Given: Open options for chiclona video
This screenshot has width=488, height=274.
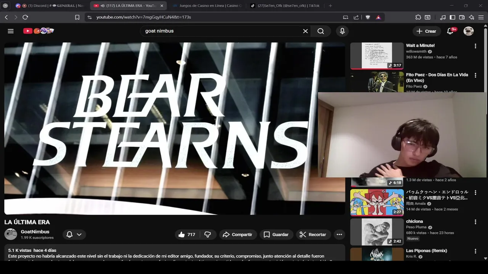Looking at the screenshot, I should pos(475,222).
